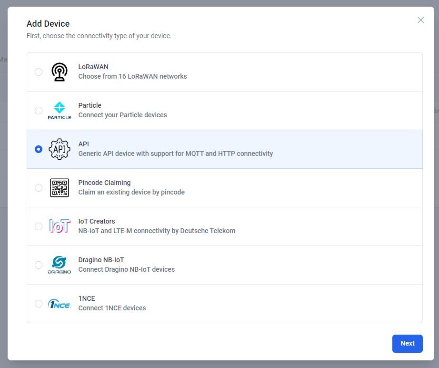Click the Next button
Screen dimensions: 439x368
pos(407,343)
